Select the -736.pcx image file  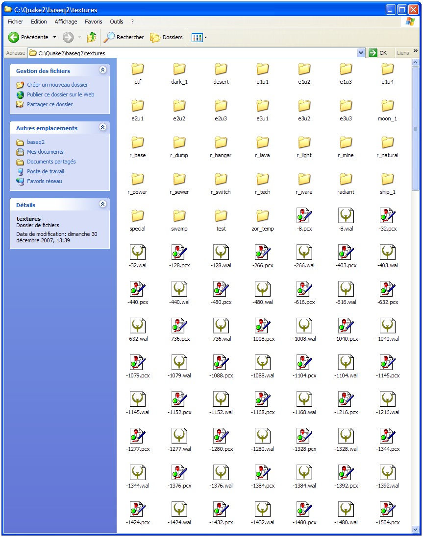(179, 326)
